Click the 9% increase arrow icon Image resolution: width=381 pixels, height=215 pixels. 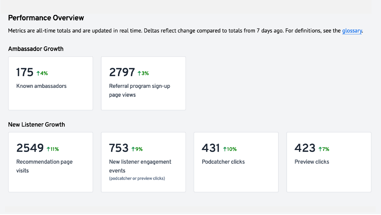133,149
